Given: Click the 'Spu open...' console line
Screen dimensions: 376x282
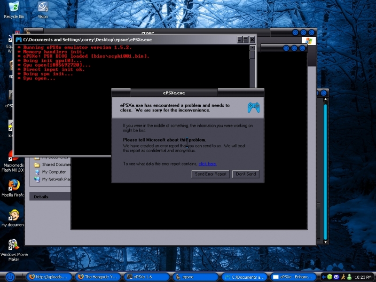Looking at the screenshot, I should [37, 78].
